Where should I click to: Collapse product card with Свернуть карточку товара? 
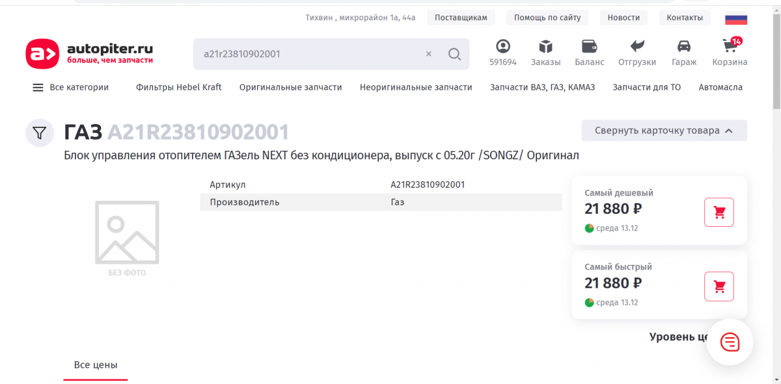[664, 131]
